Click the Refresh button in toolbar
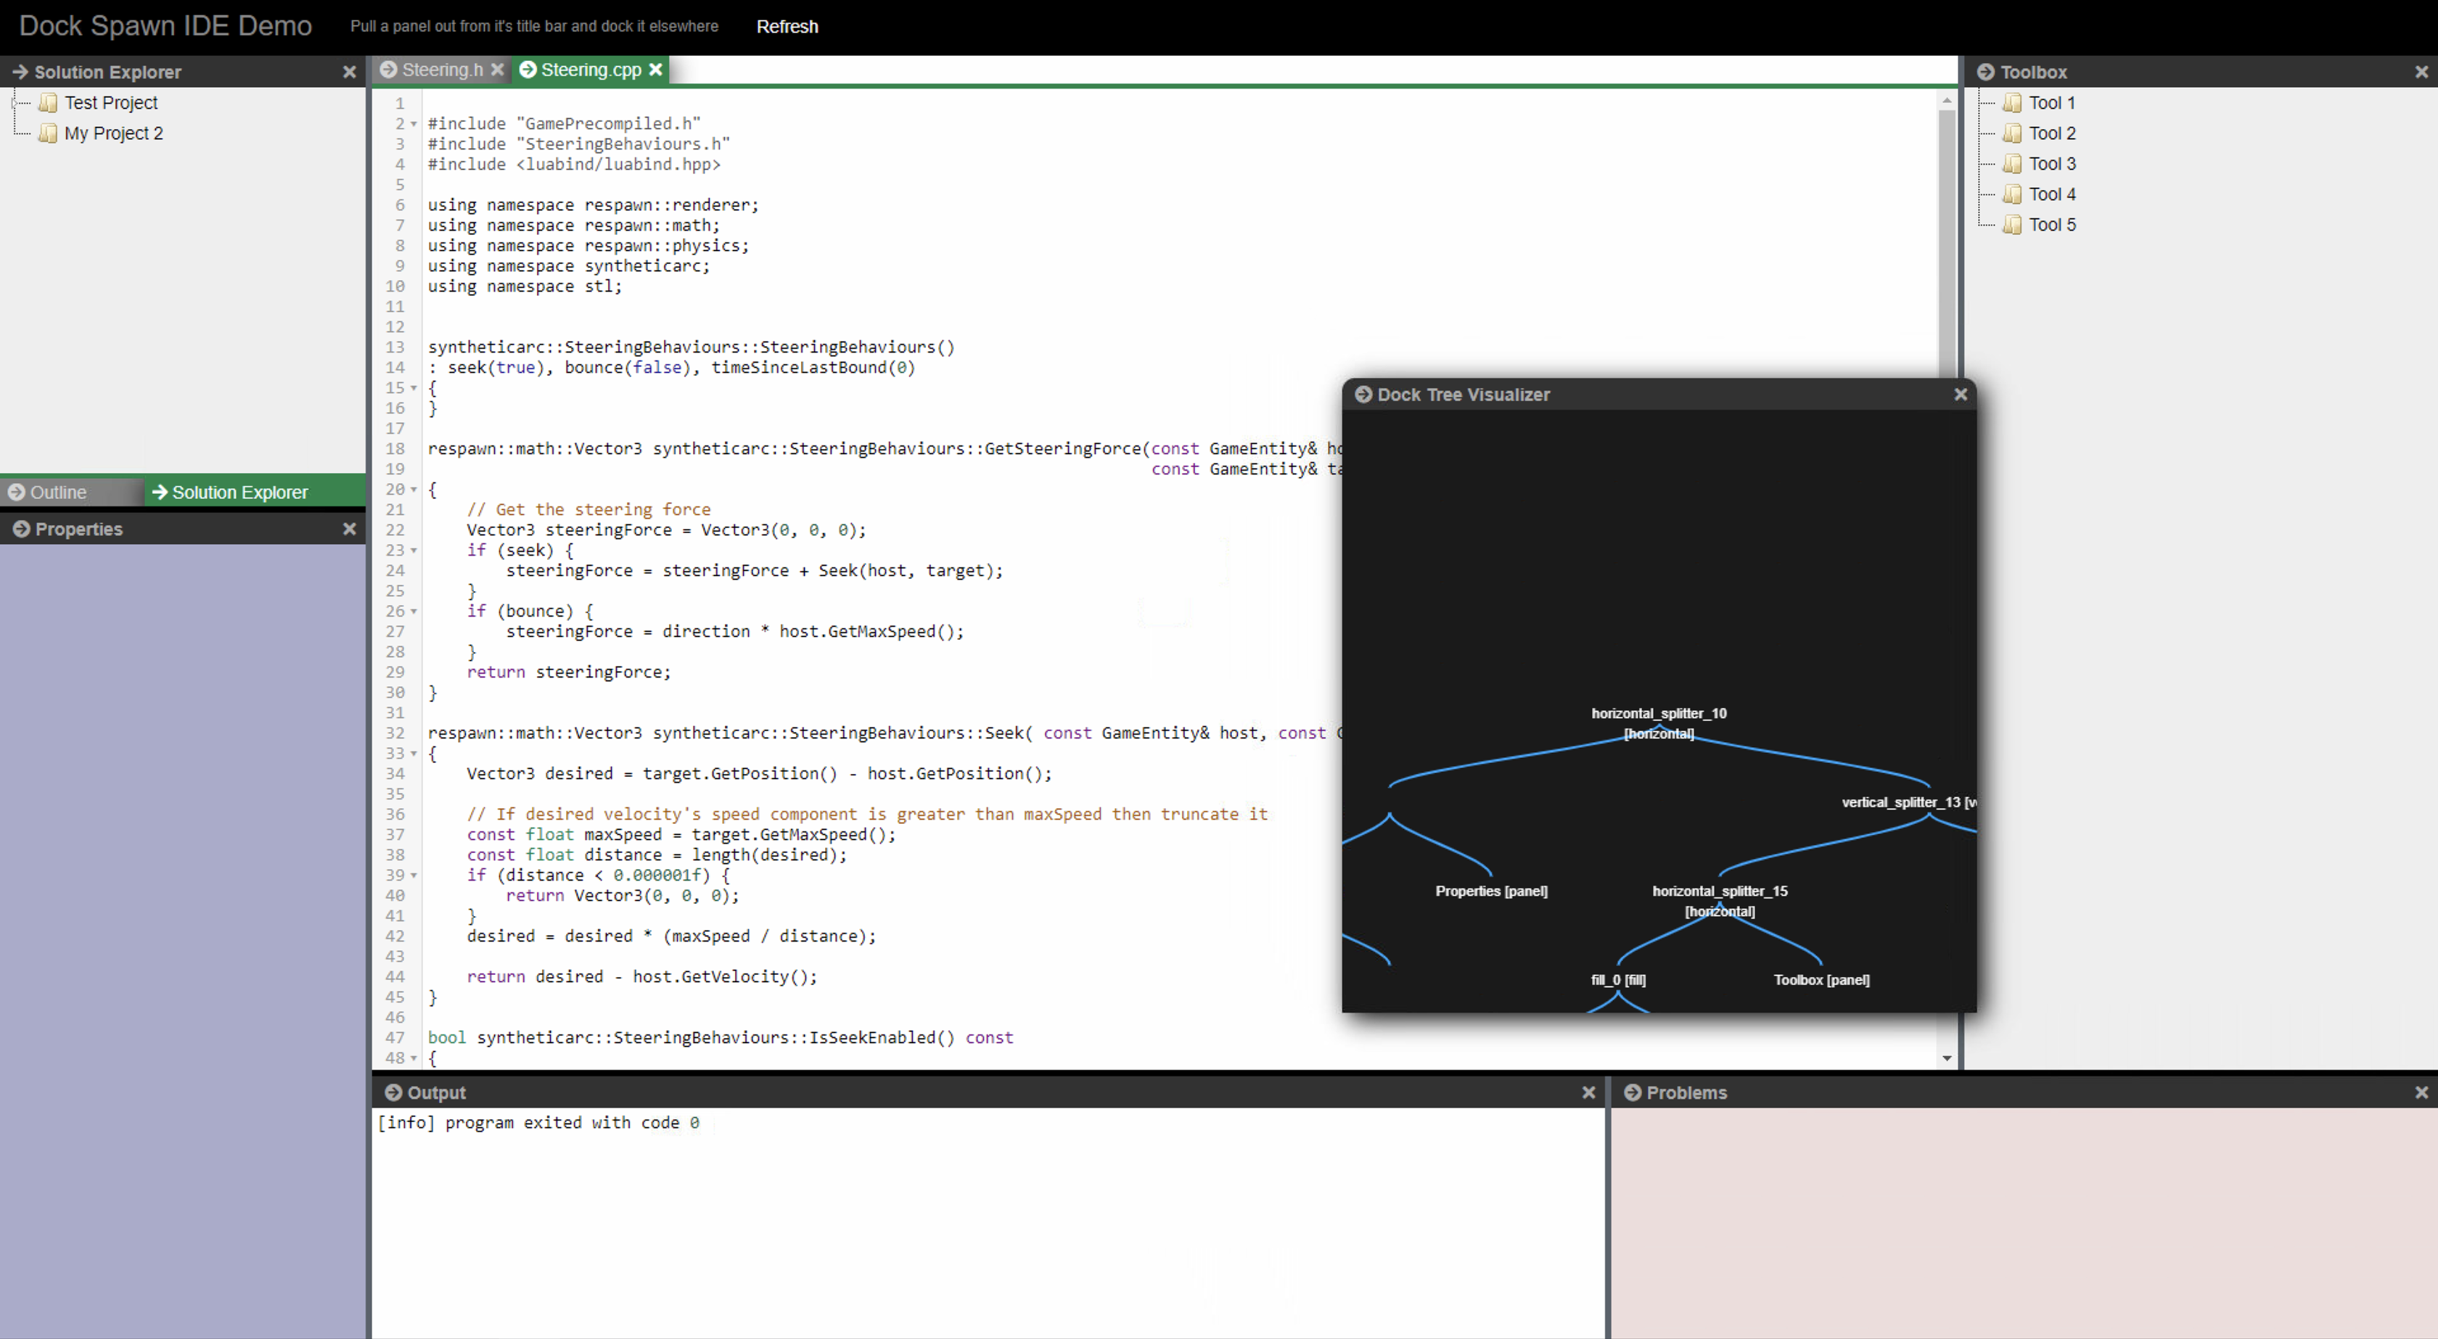The height and width of the screenshot is (1339, 2438). pos(790,26)
